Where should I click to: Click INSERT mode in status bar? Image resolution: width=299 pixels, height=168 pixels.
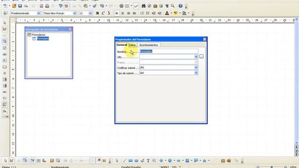tap(164, 167)
